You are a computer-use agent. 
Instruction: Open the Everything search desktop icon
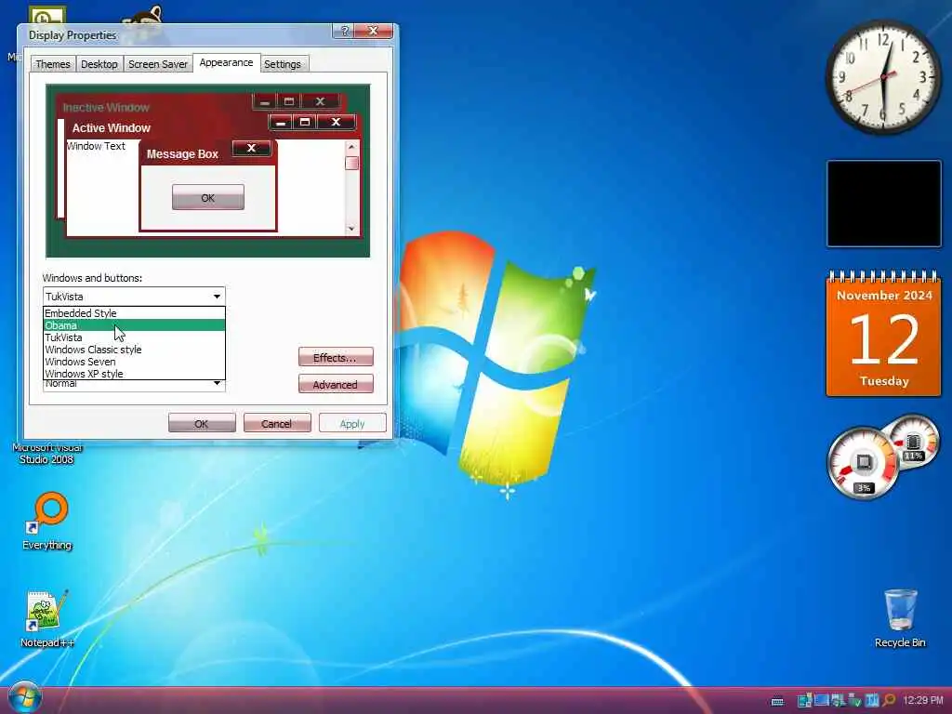point(46,521)
